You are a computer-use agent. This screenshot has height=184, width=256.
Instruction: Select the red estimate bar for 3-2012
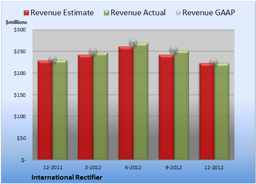(x=85, y=107)
